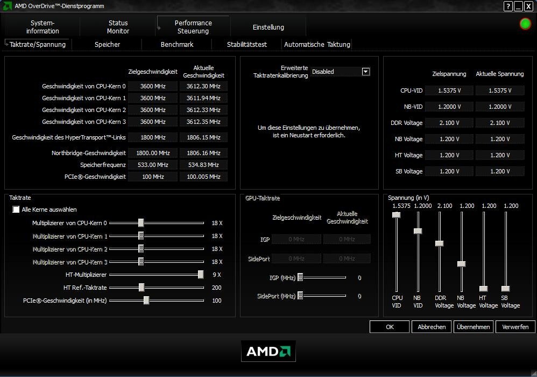Click the CPU VID voltage slider handle

tap(397, 215)
